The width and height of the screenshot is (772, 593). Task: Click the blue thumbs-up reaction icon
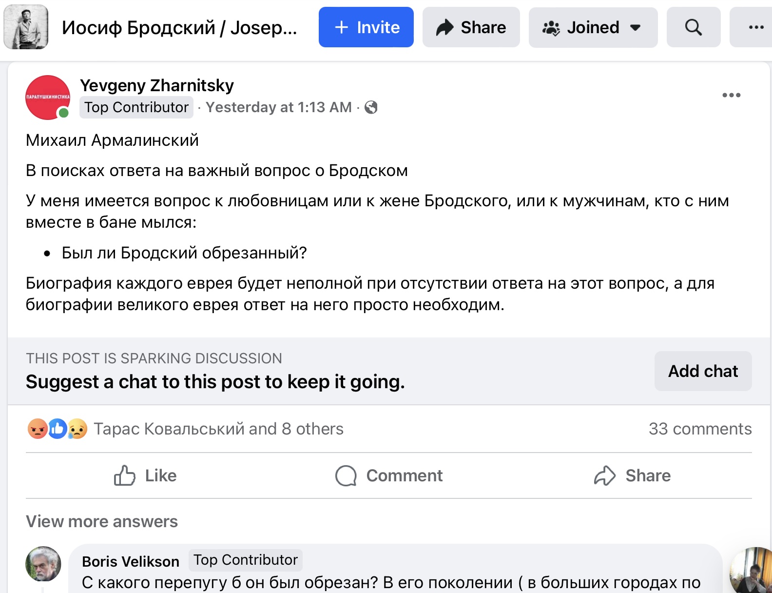click(x=57, y=429)
